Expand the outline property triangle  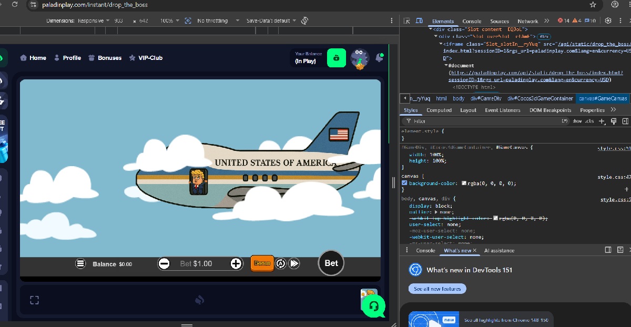[435, 212]
